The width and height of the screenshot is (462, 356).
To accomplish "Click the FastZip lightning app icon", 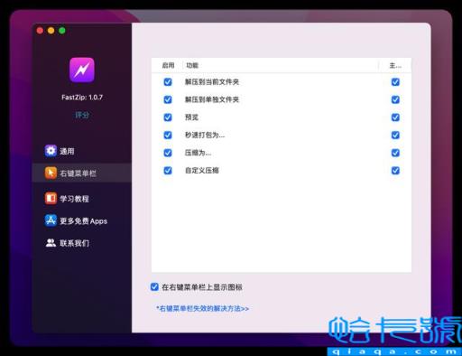I will (x=82, y=70).
